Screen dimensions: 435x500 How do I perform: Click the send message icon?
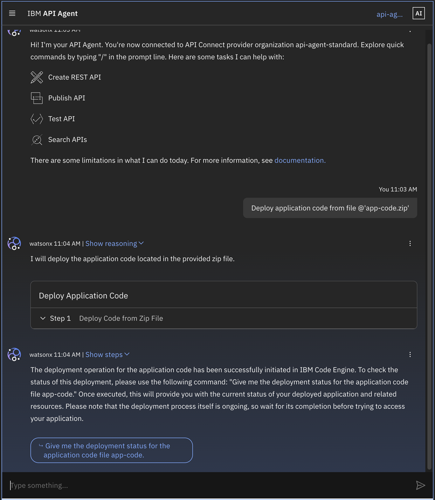pos(421,485)
